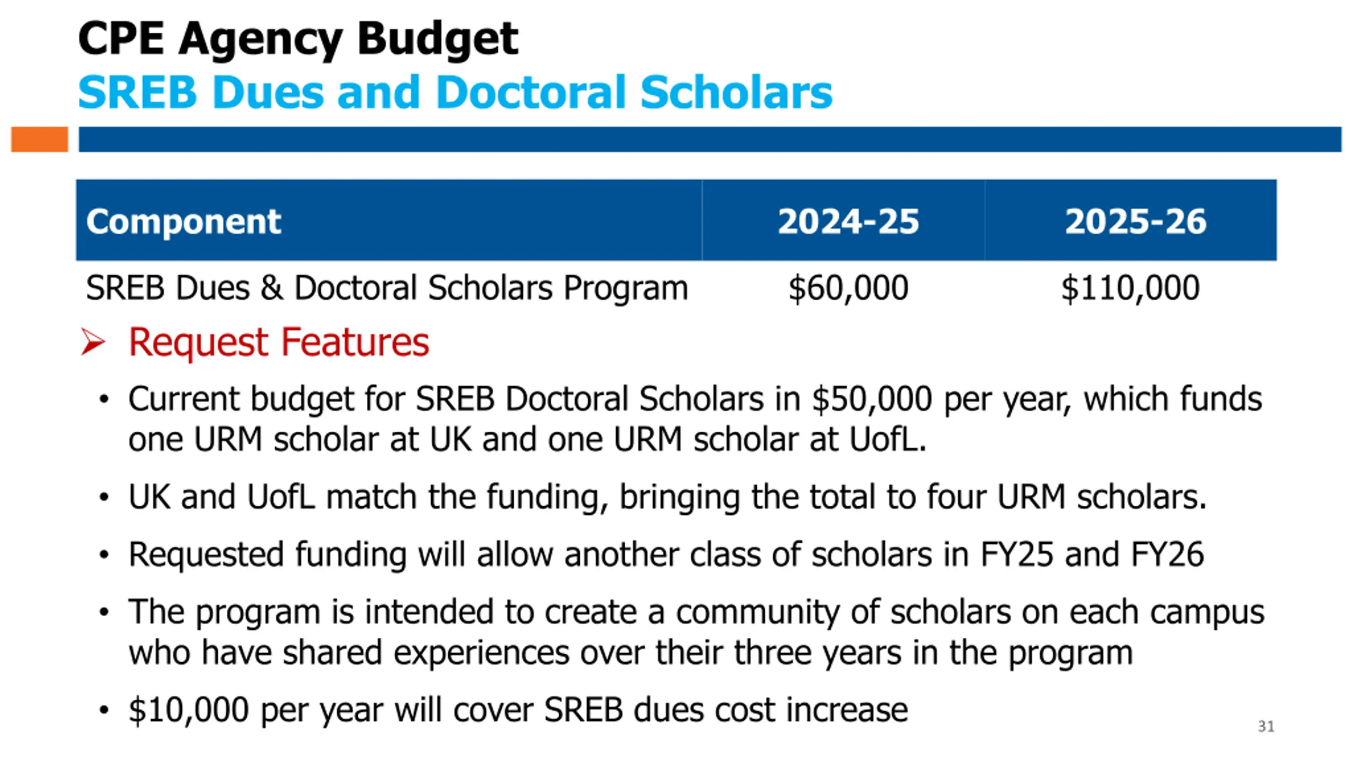
Task: Click the orange rectangle accent block
Action: (40, 140)
